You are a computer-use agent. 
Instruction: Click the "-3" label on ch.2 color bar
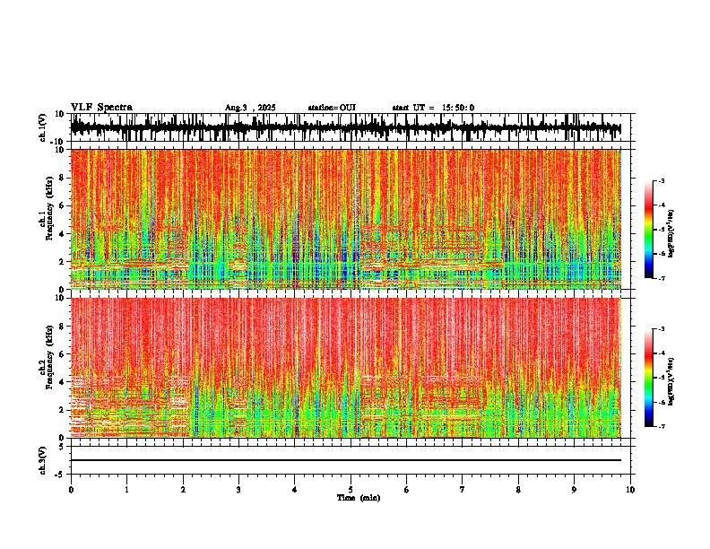click(661, 329)
